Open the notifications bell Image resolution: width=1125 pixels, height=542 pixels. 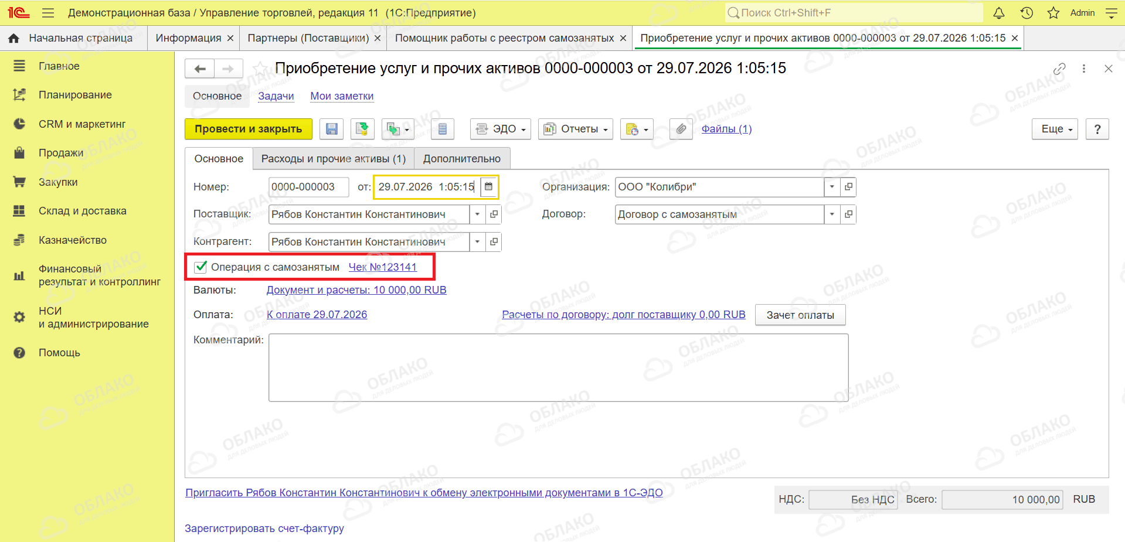point(999,13)
